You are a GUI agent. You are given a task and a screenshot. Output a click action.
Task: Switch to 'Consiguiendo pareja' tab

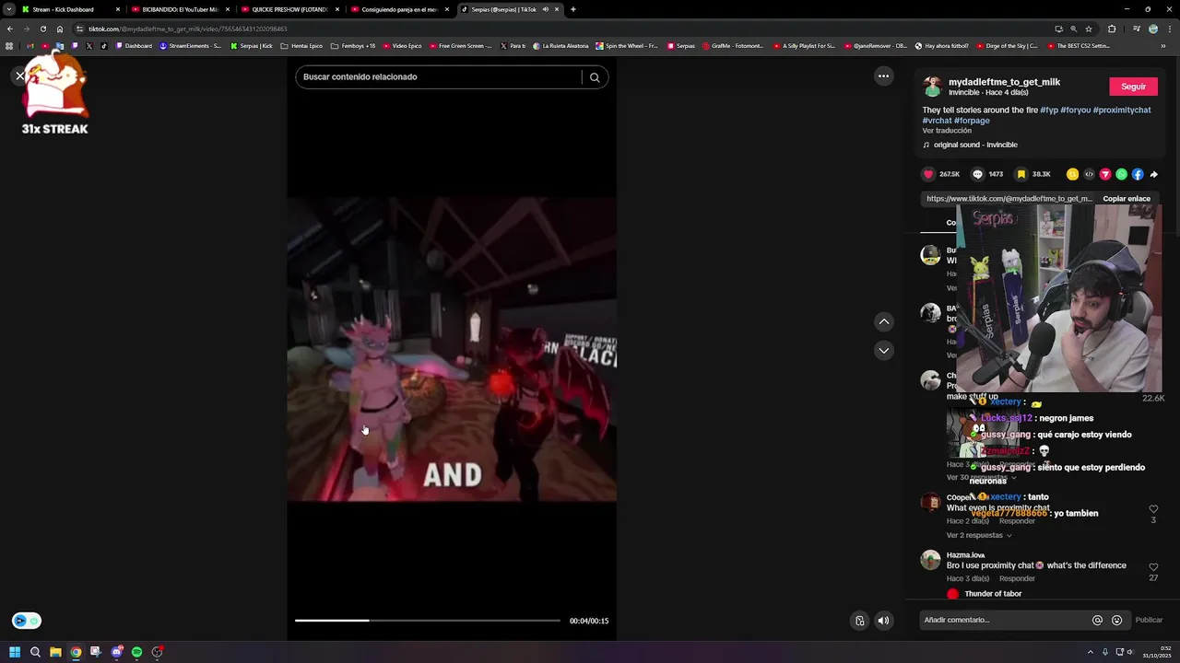[400, 9]
